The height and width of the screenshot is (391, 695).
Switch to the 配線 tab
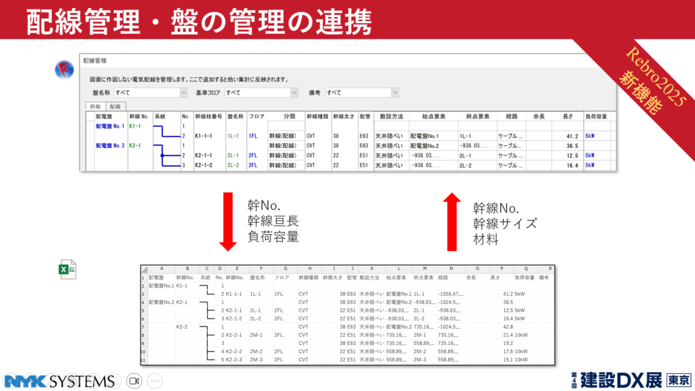(x=115, y=107)
